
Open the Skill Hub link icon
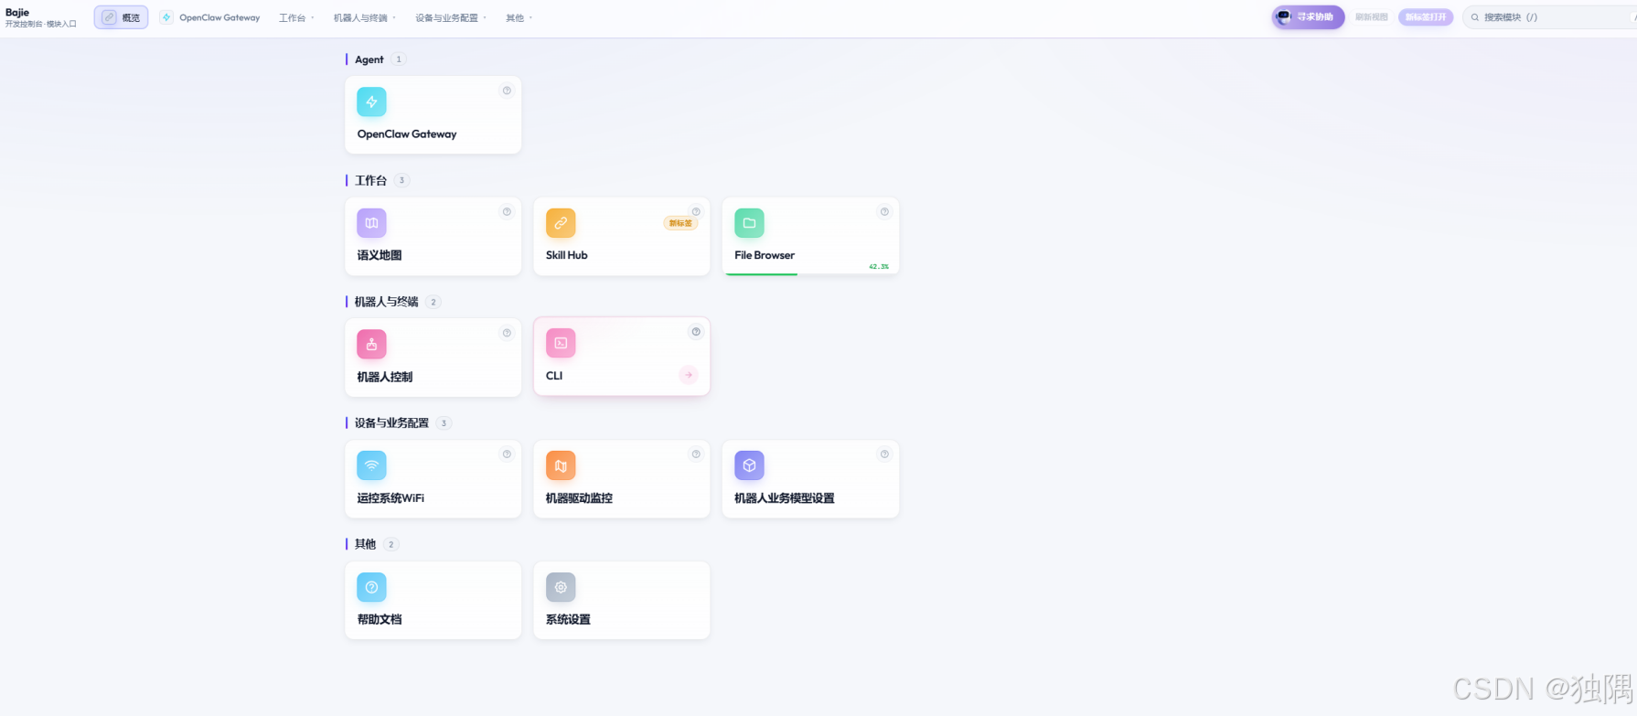point(561,223)
